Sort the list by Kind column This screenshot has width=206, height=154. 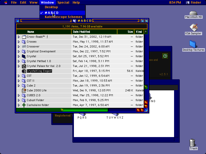[139, 32]
